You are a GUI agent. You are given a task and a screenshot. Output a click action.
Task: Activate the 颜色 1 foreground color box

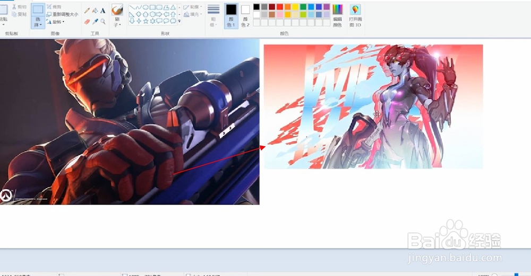(231, 16)
